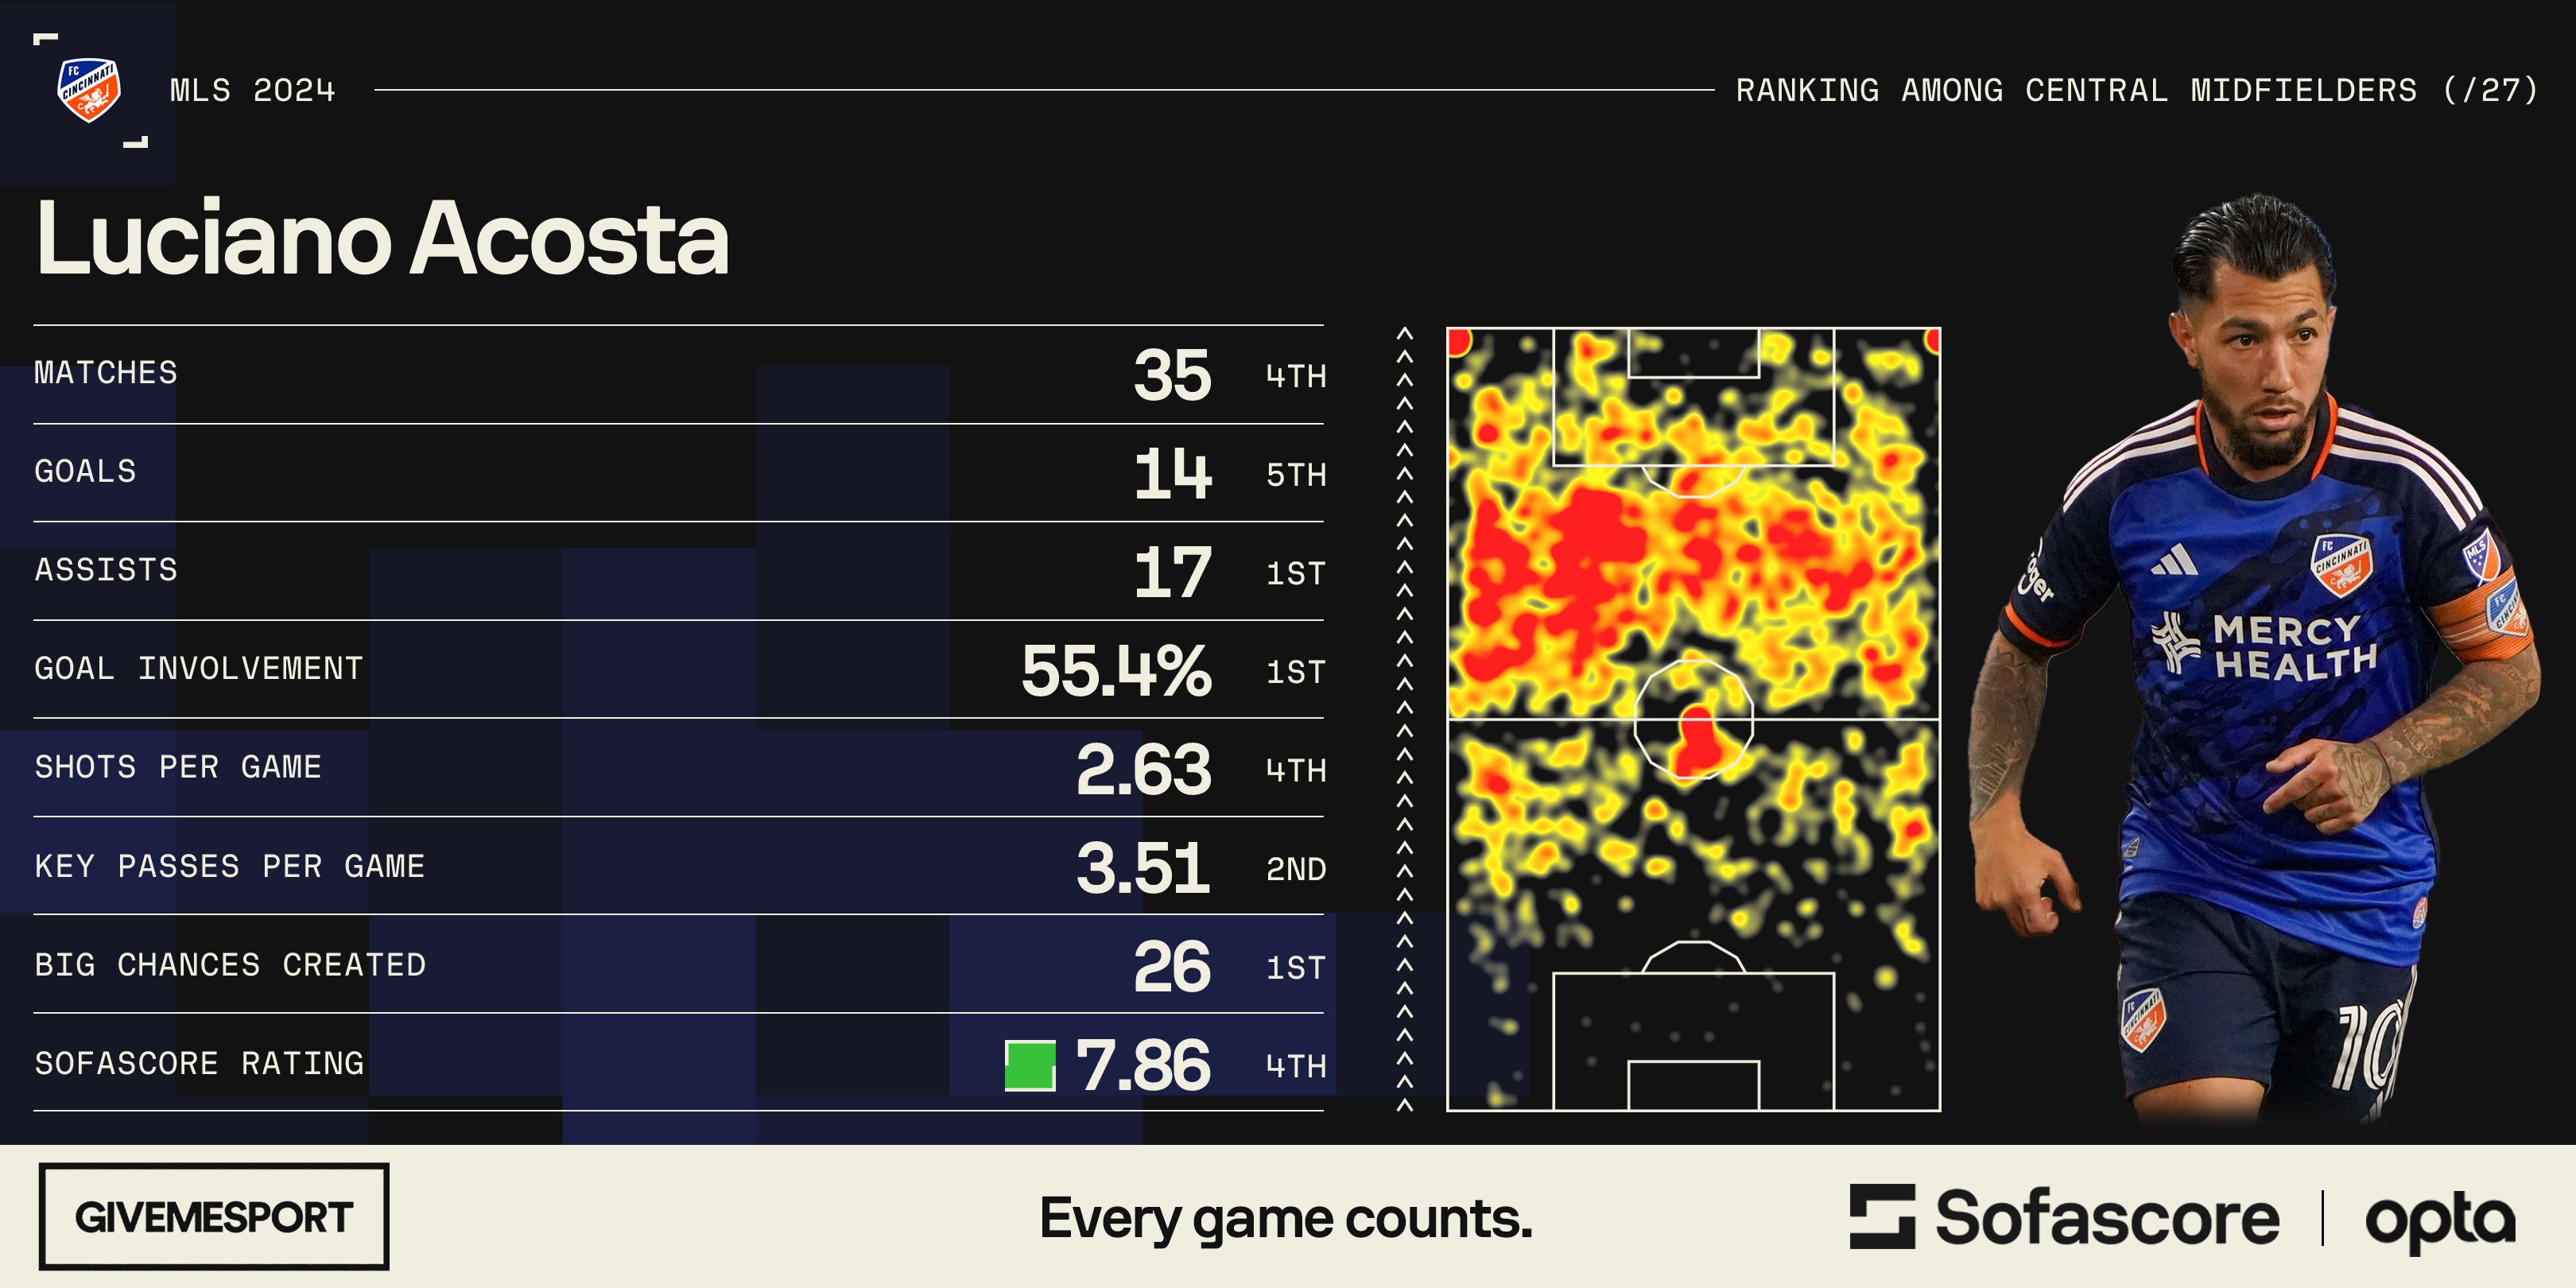The image size is (2576, 1288).
Task: Click the top attack-direction chevron arrow
Action: tap(1404, 334)
